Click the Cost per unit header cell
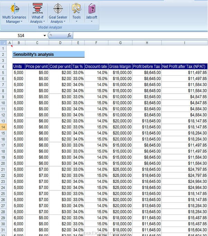Viewport: 208px width, 236px height. (x=60, y=67)
